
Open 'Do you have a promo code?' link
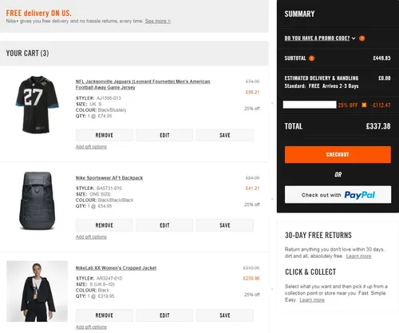317,38
